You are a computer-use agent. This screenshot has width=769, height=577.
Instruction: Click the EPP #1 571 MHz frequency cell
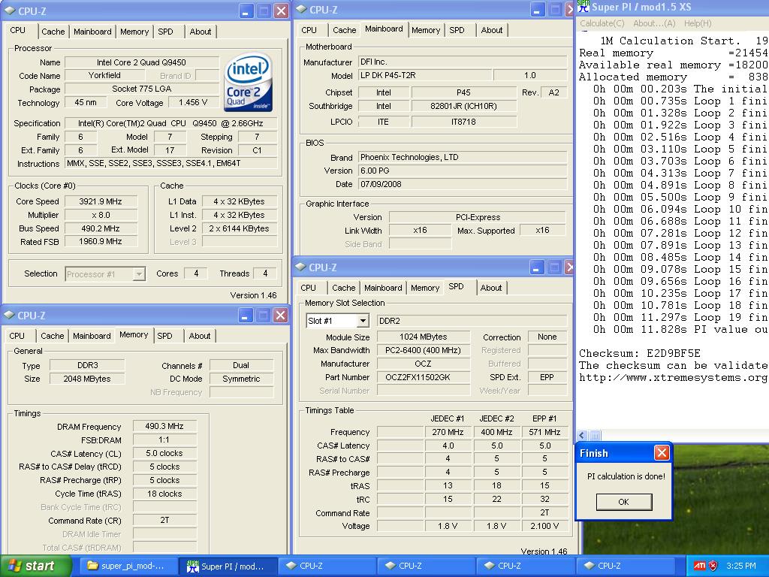pos(544,432)
